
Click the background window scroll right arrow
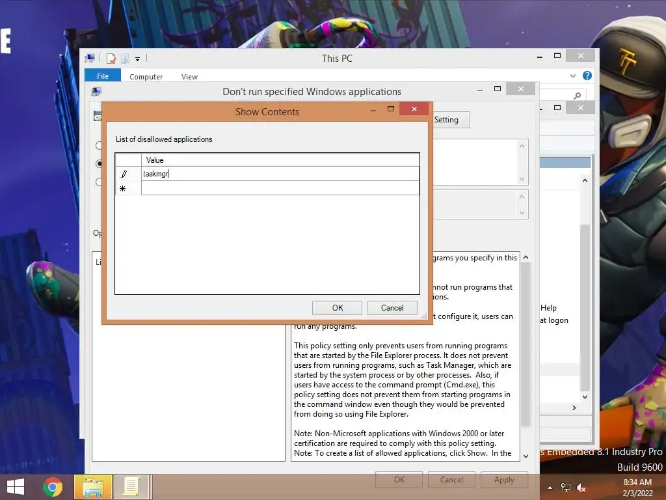tap(574, 408)
